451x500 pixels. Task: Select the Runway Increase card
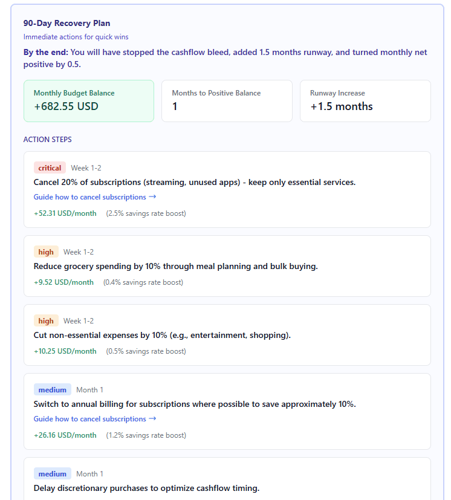[x=365, y=101]
